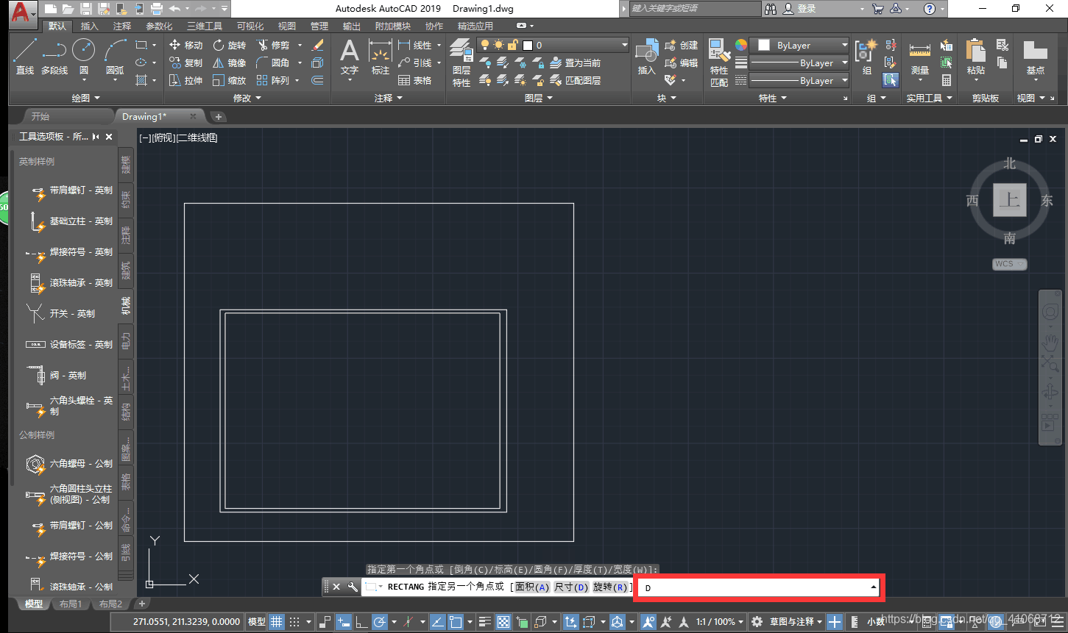Click the WCS coordinate system button

pos(1009,264)
